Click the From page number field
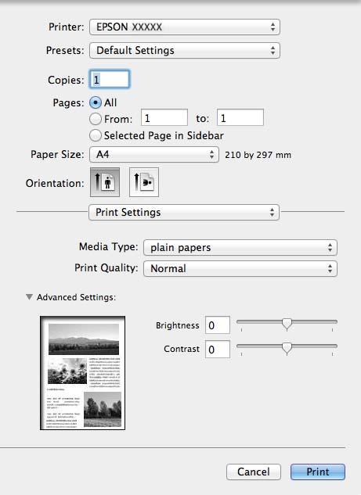 point(164,117)
